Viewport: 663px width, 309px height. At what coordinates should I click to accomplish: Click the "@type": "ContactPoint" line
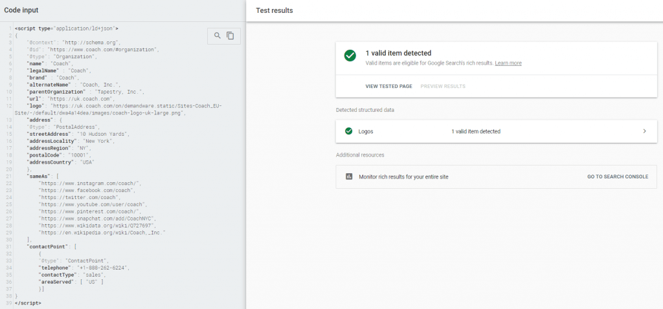(74, 261)
